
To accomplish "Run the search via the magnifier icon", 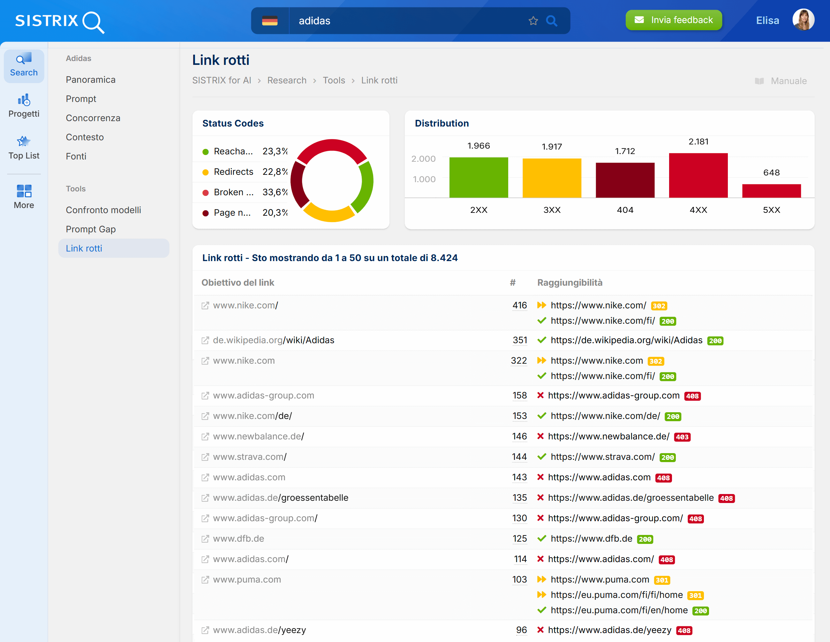I will (x=551, y=21).
